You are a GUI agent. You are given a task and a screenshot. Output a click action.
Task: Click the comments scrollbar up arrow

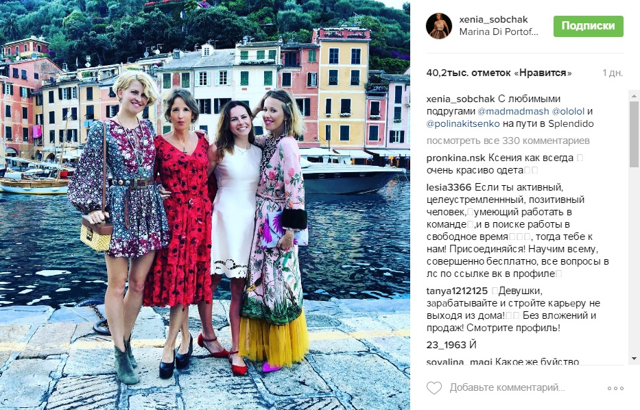[x=634, y=96]
